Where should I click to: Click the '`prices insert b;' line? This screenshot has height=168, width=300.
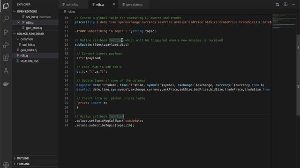92,103
